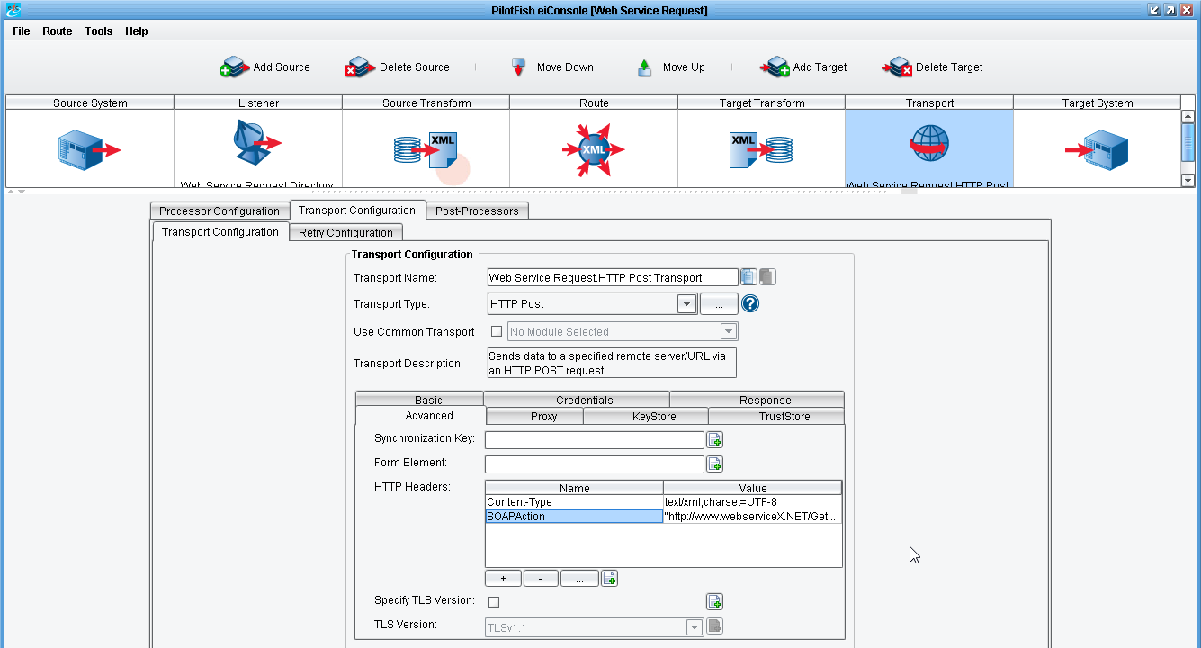Select the Route XML stage icon

594,148
